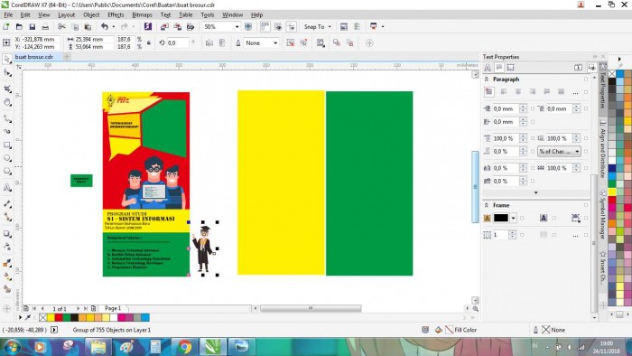Click the Export icon in toolbar
The image size is (632, 356).
[177, 26]
